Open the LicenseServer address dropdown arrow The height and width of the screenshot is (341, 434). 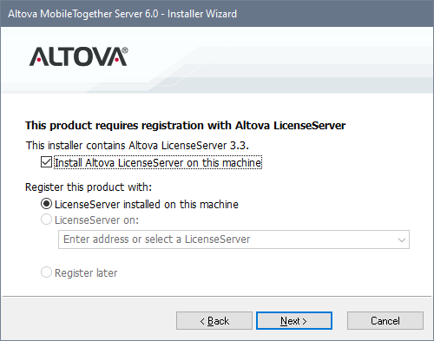click(x=401, y=239)
